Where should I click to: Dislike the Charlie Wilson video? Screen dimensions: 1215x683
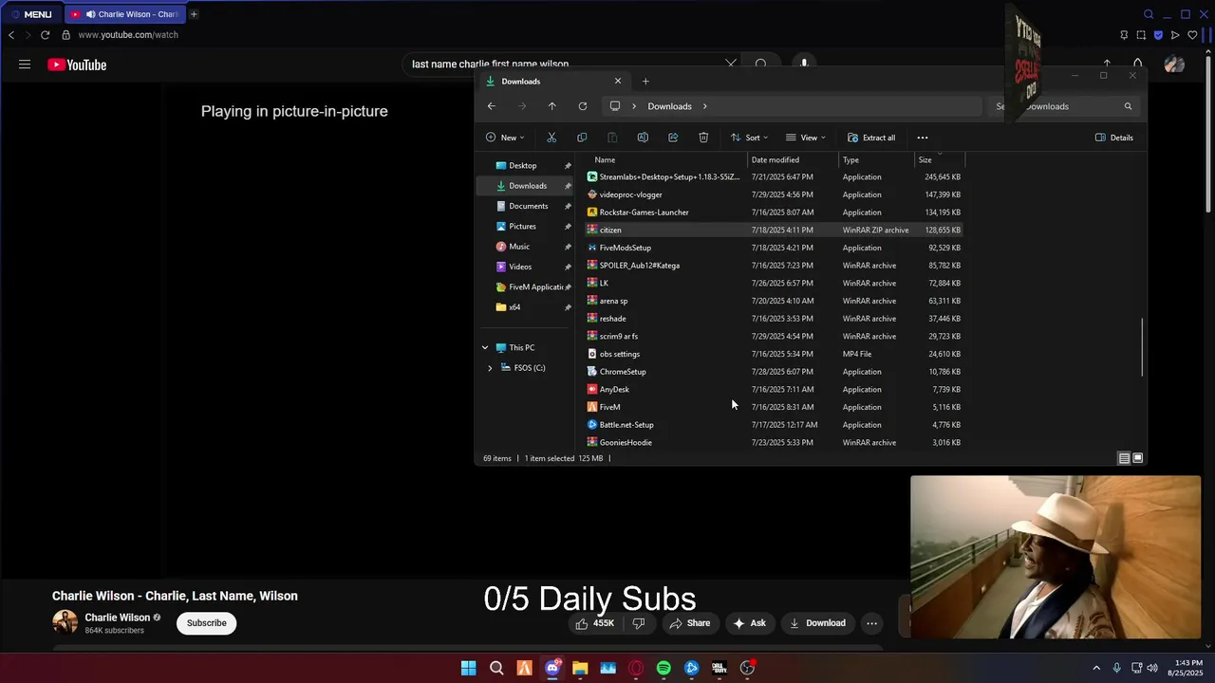tap(639, 623)
